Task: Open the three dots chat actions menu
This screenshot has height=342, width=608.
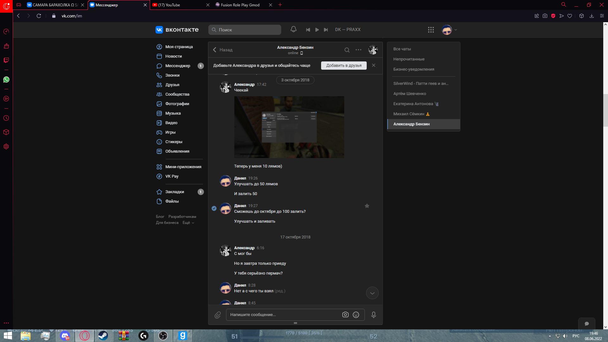Action: click(x=358, y=50)
